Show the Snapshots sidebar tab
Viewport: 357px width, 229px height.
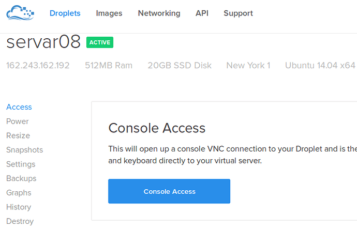tap(24, 150)
